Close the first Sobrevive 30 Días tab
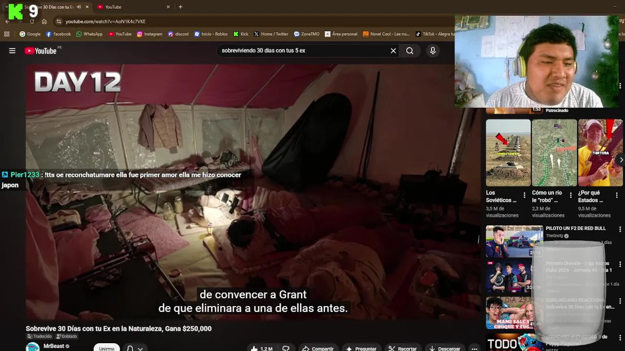625x351 pixels. [x=87, y=7]
